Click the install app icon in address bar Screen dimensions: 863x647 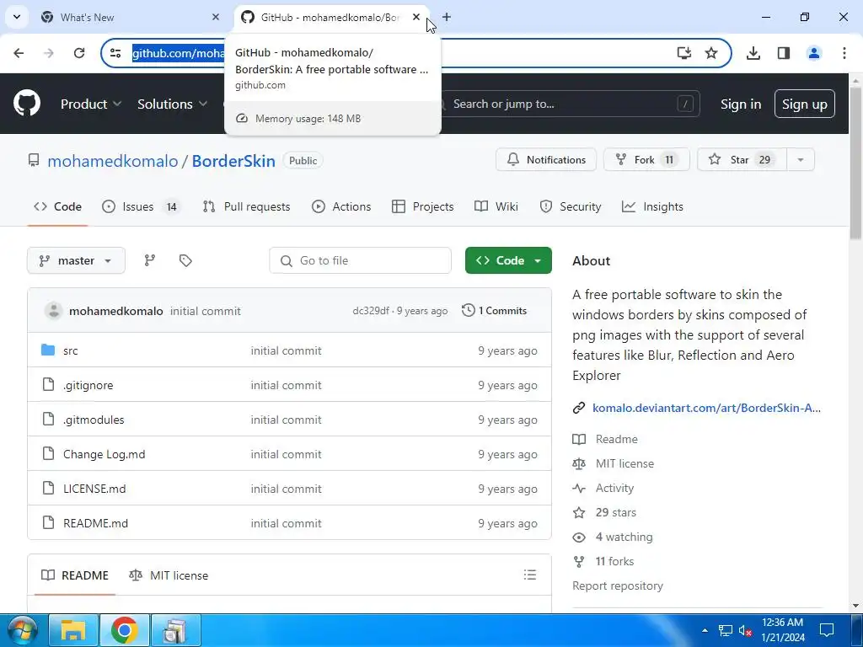click(x=684, y=53)
